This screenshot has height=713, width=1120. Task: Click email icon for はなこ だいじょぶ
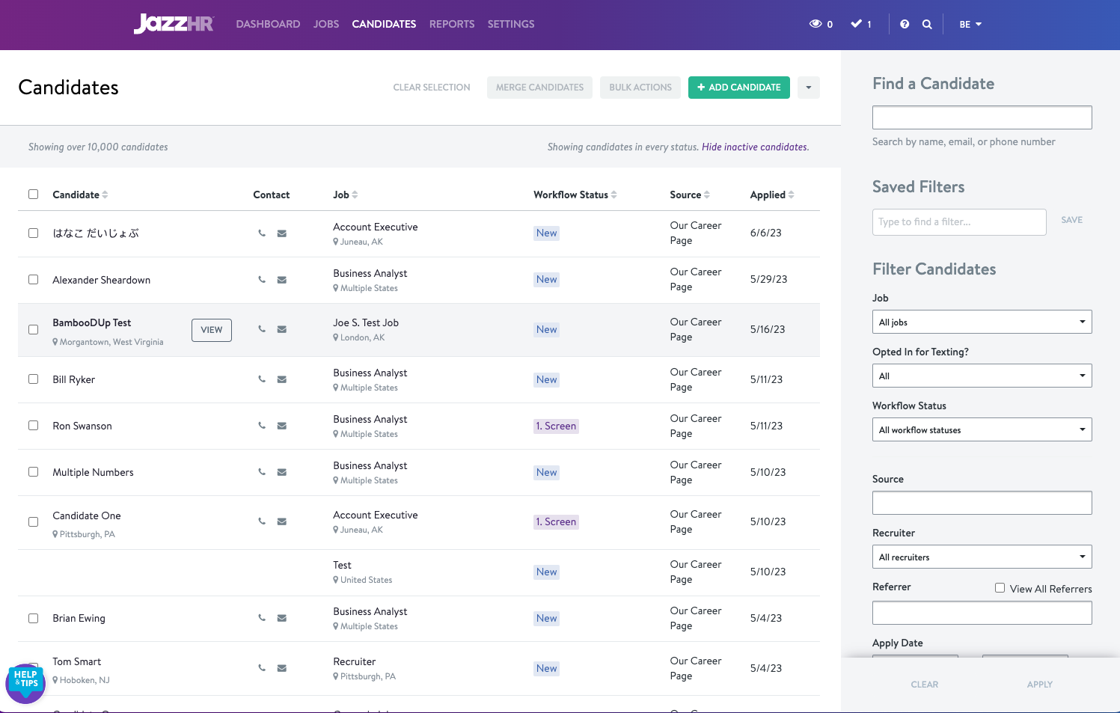[x=282, y=233]
